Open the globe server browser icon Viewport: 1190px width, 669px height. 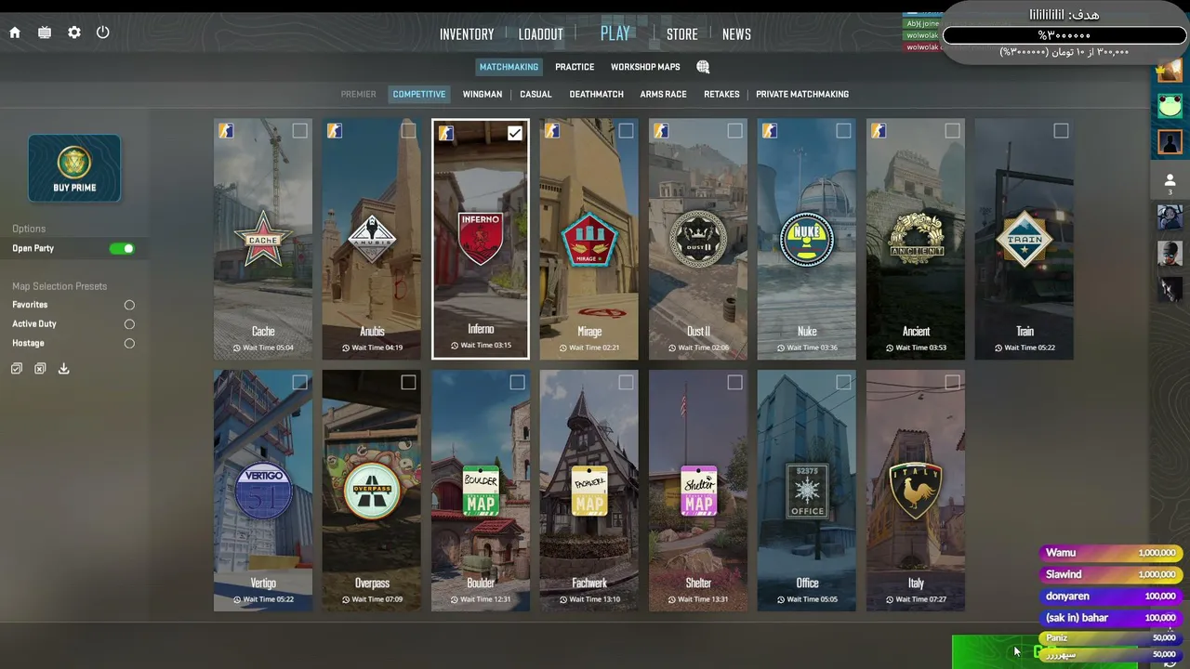703,67
